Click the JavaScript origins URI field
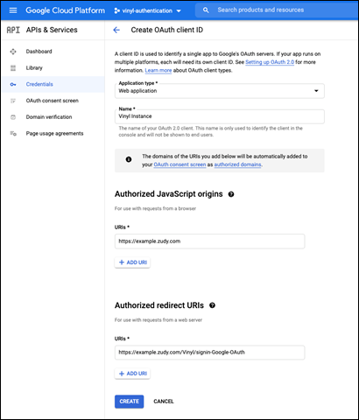359x420 pixels. click(x=209, y=241)
